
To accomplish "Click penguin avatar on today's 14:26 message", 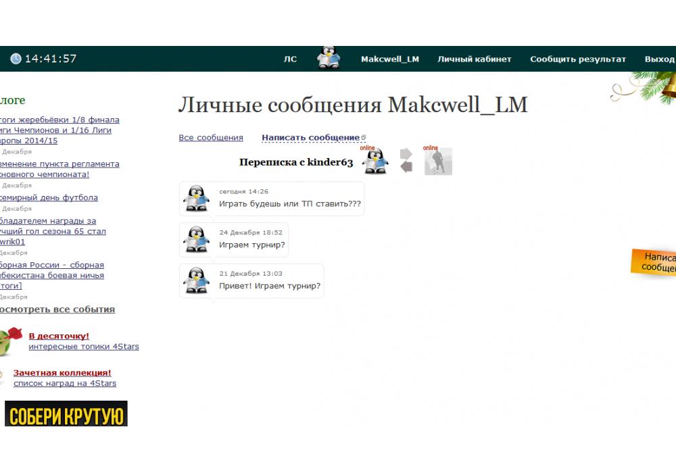I will pyautogui.click(x=197, y=199).
